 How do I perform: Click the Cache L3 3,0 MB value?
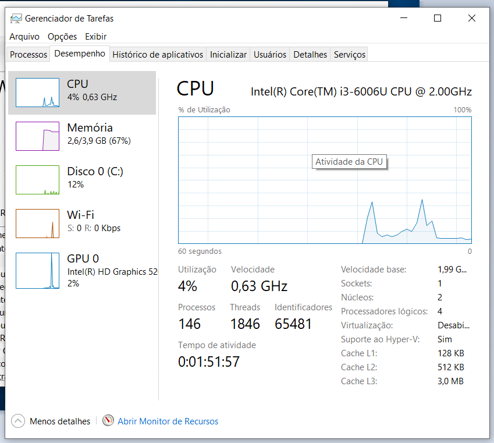pos(450,381)
